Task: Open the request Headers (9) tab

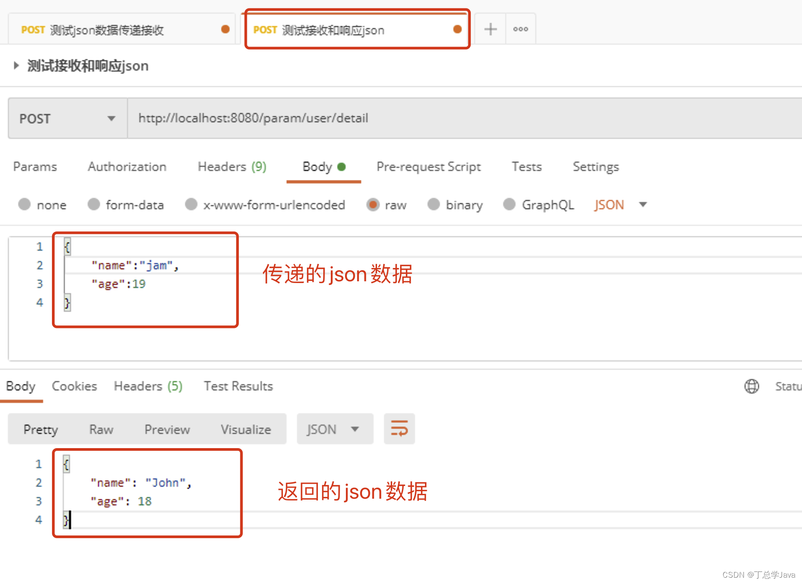Action: pyautogui.click(x=232, y=167)
